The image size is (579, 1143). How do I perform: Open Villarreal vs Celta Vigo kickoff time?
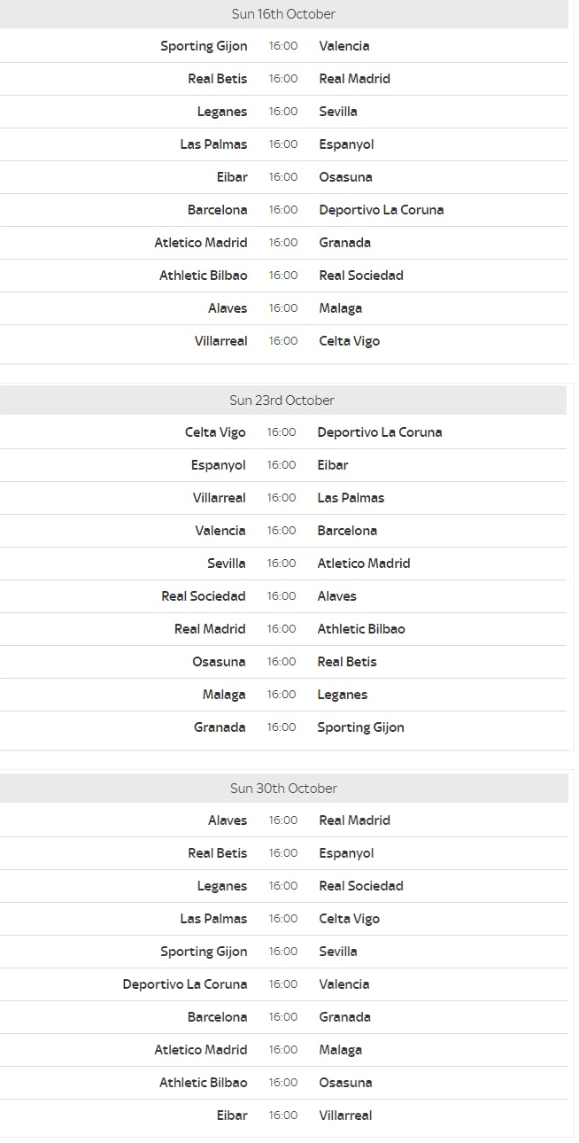(x=283, y=341)
